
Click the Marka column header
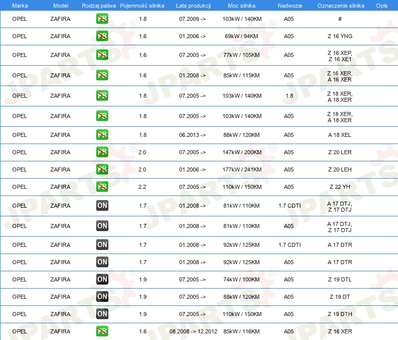(20, 6)
